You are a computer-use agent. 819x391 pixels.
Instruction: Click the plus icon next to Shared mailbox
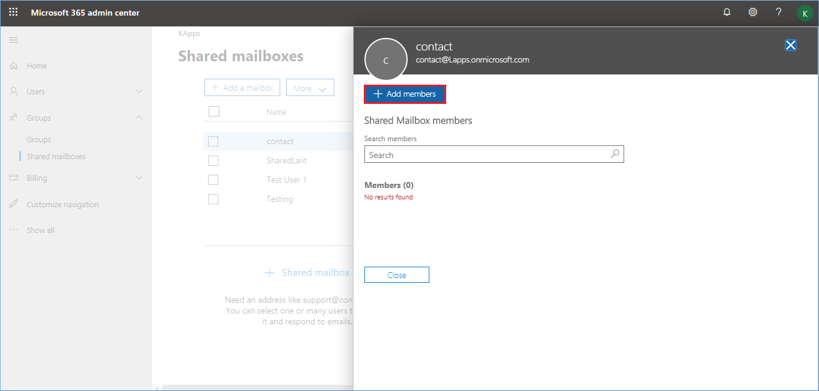pos(270,273)
